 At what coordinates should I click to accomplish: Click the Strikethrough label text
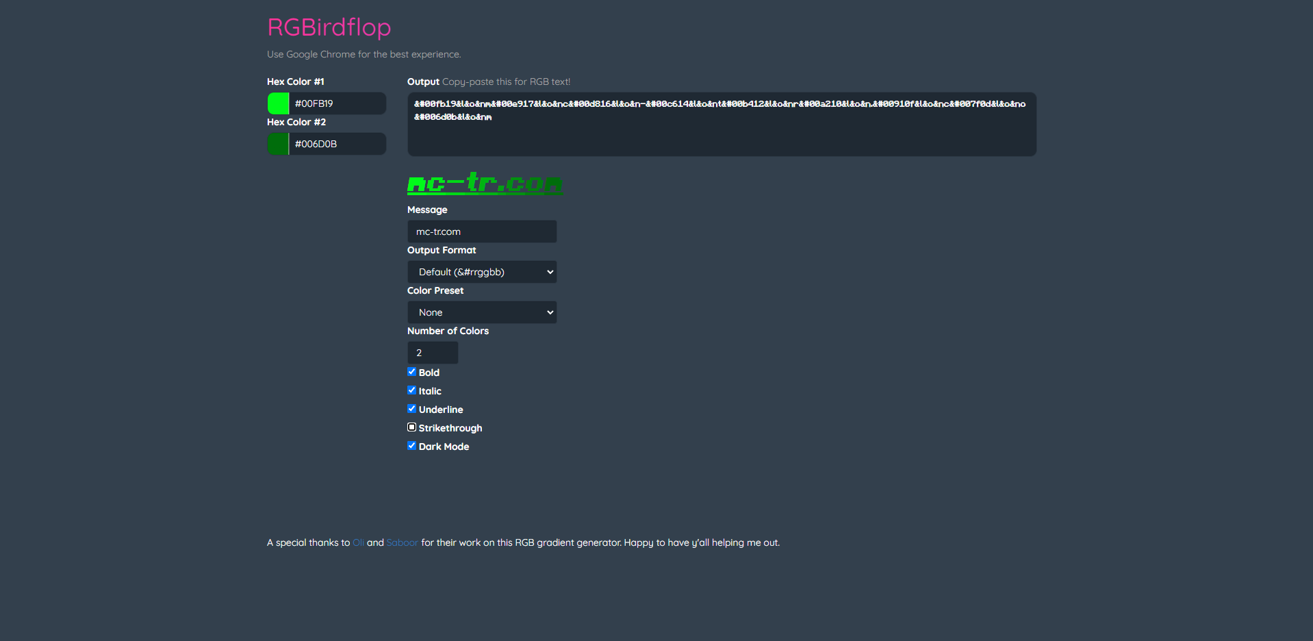450,428
